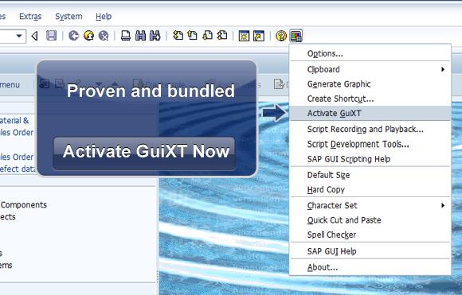Click the Print icon
Screen dimensions: 462x295
pos(126,36)
